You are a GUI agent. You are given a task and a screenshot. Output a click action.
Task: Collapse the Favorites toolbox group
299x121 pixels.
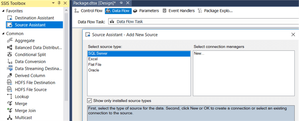(x=3, y=11)
